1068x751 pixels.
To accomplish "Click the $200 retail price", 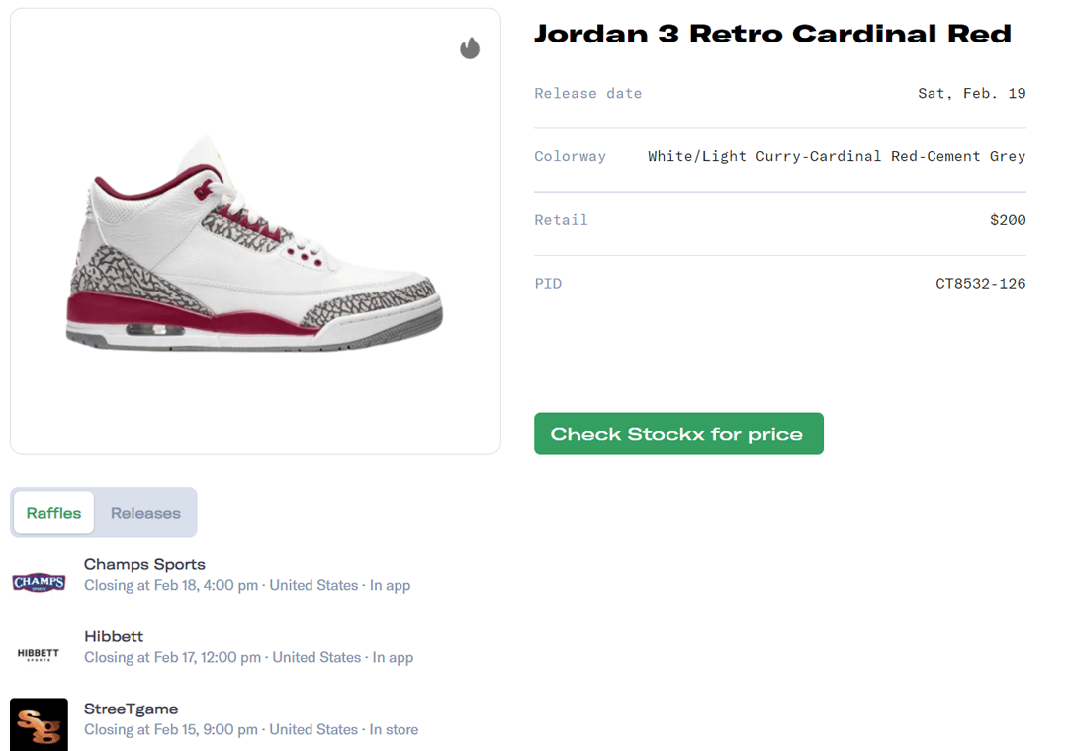I will [1008, 220].
